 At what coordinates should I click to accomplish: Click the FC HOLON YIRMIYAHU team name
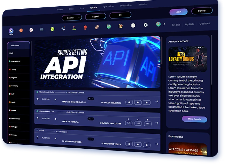[111, 103]
